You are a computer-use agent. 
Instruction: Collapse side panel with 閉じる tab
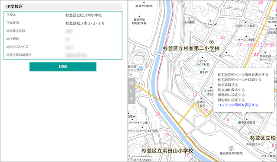(x=132, y=91)
